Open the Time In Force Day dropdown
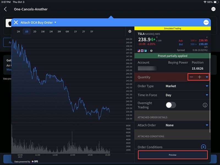 pos(207,95)
